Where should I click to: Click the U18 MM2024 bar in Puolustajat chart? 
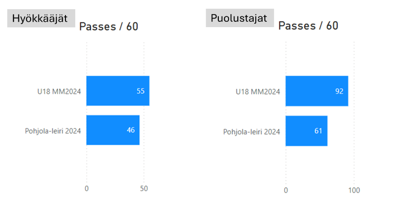(316, 91)
